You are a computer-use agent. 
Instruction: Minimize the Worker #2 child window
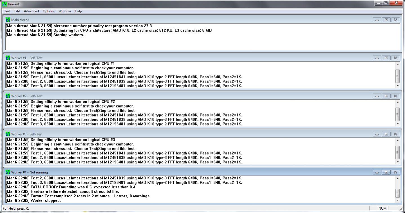[377, 96]
